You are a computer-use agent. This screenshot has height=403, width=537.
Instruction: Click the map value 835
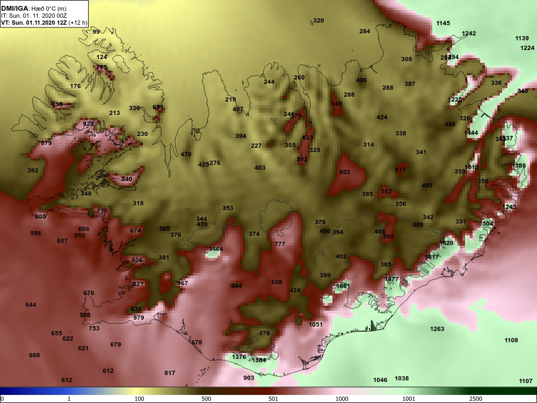click(57, 105)
